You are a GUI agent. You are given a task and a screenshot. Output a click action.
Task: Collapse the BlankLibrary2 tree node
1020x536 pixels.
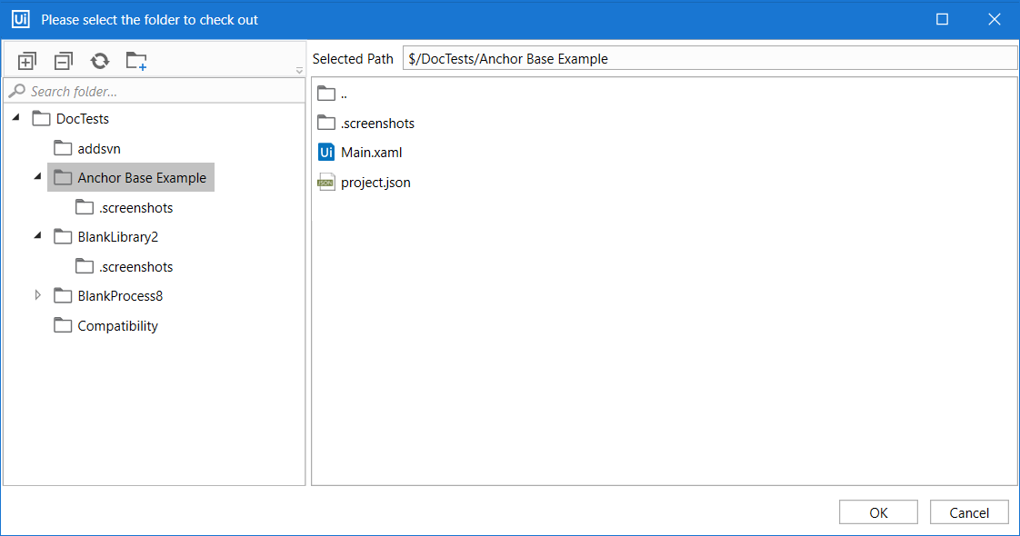37,236
